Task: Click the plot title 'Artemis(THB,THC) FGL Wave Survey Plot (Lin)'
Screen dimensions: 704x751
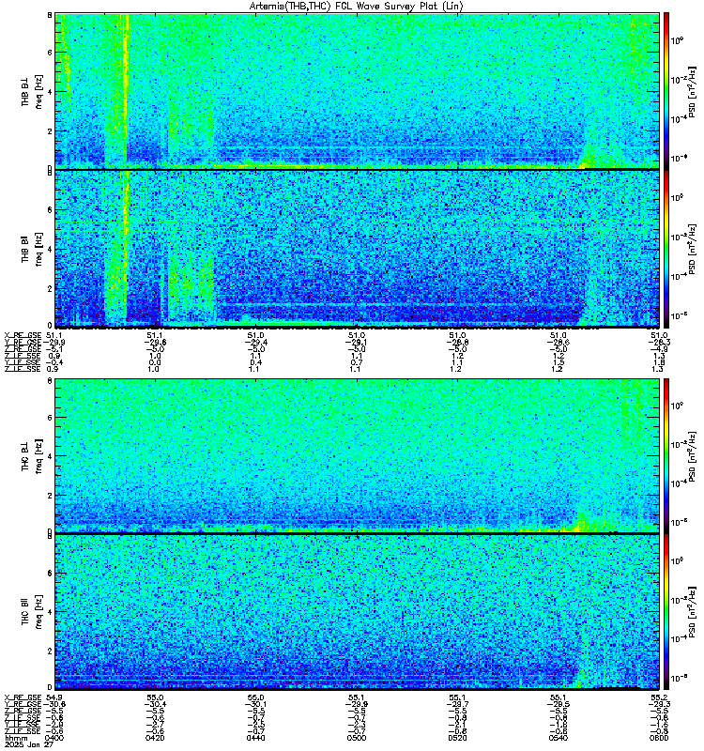Action: [357, 7]
